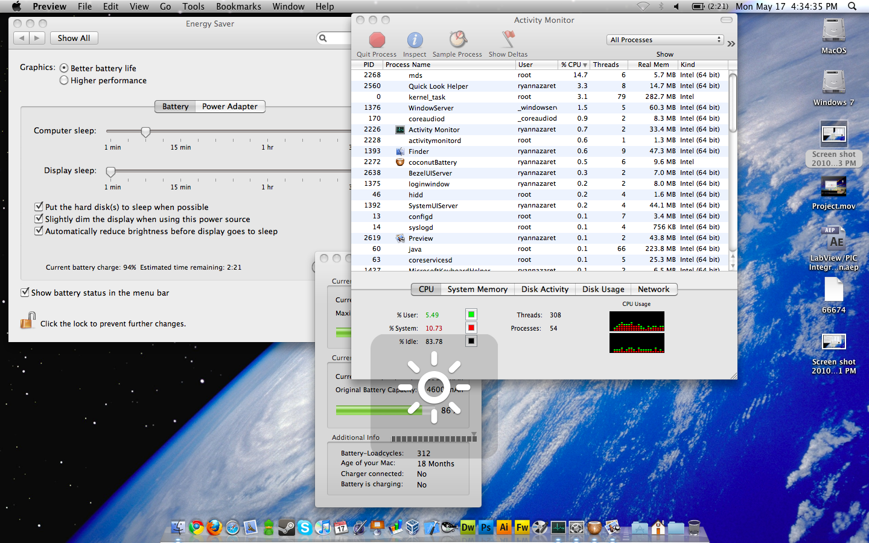869x543 pixels.
Task: Toggle Show battery status in menu bar
Action: click(25, 292)
